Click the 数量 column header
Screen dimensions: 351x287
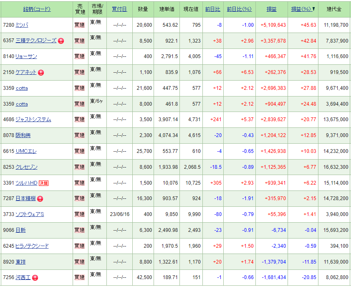143,9
